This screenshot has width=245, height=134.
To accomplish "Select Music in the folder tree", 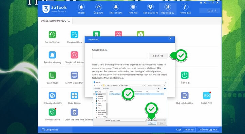I will coord(99,103).
